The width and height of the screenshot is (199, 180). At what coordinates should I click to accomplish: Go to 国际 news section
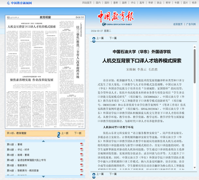[107, 3]
